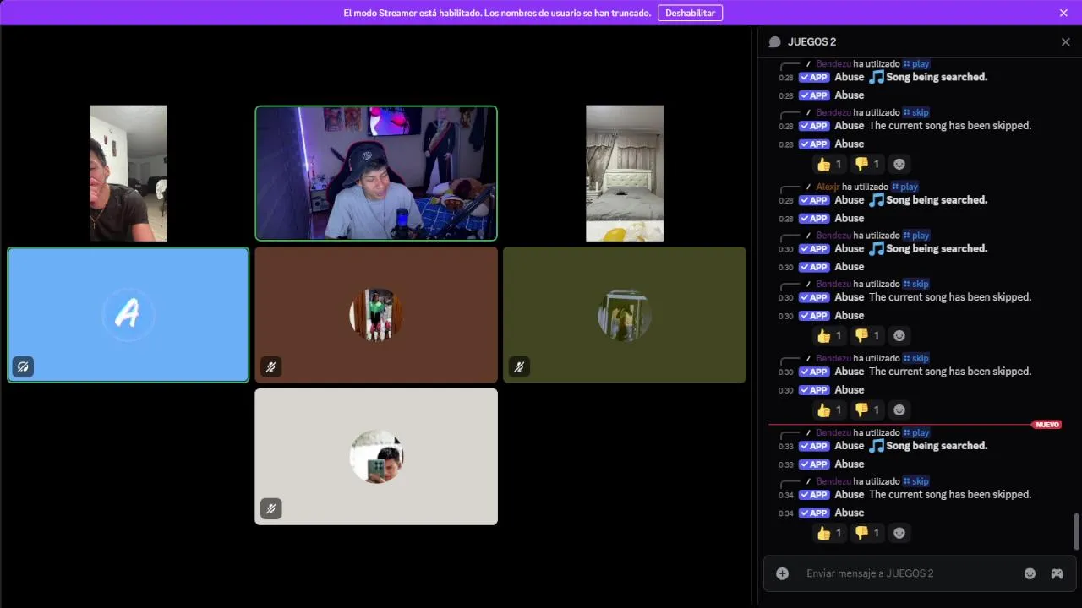Viewport: 1082px width, 608px height.
Task: Select the portrait video showing the bedroom
Action: [x=625, y=173]
